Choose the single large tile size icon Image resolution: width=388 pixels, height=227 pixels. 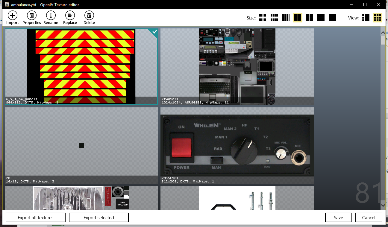(x=333, y=18)
